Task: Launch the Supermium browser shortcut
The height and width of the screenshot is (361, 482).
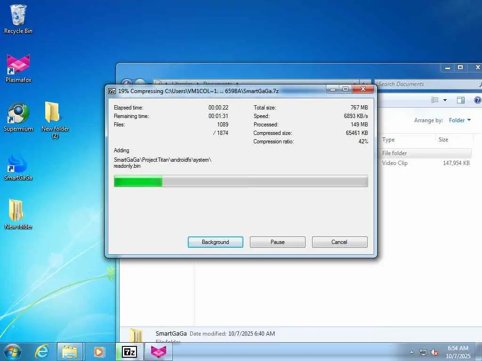Action: click(x=18, y=117)
